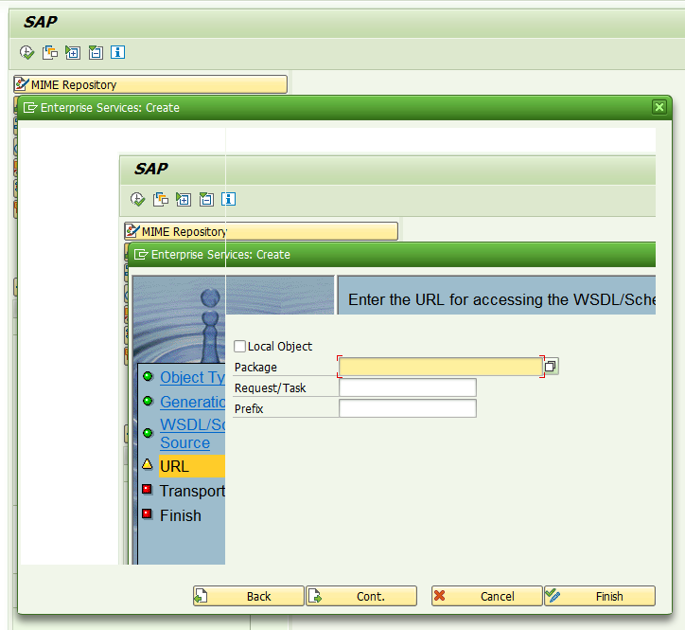
Task: Open the blue information icon in the nested SAP toolbar
Action: point(228,199)
